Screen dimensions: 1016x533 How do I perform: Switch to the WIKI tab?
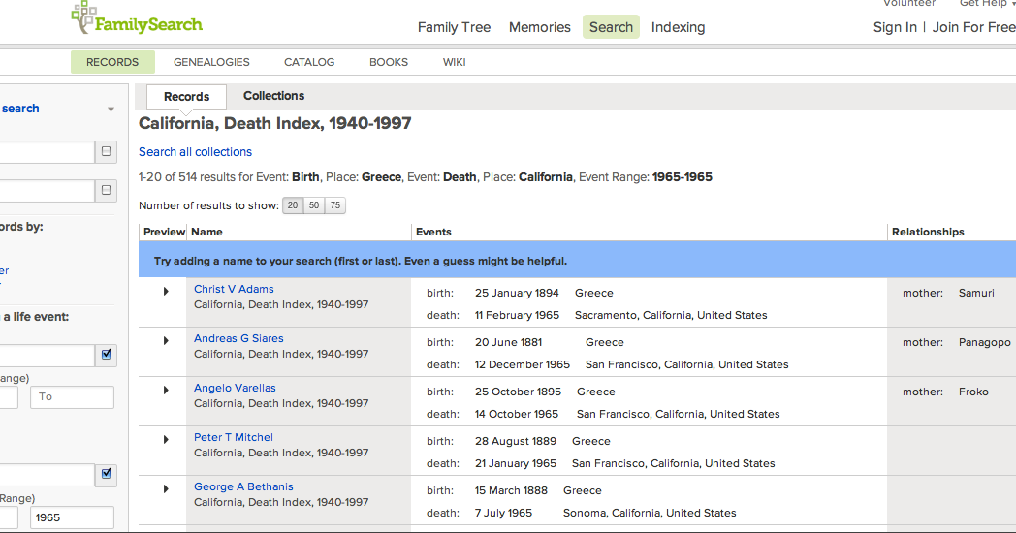(455, 62)
